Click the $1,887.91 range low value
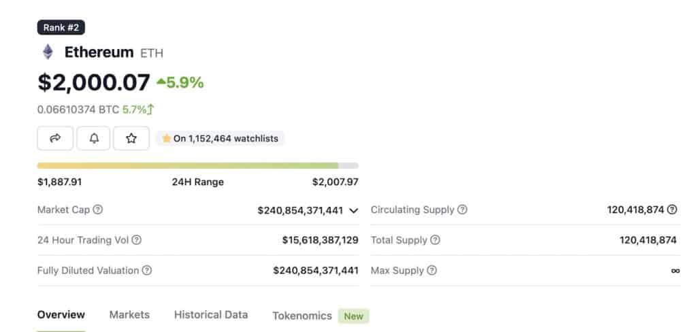The image size is (697, 332). point(60,182)
